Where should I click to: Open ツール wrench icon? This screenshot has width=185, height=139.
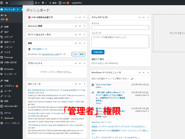coord(2,96)
